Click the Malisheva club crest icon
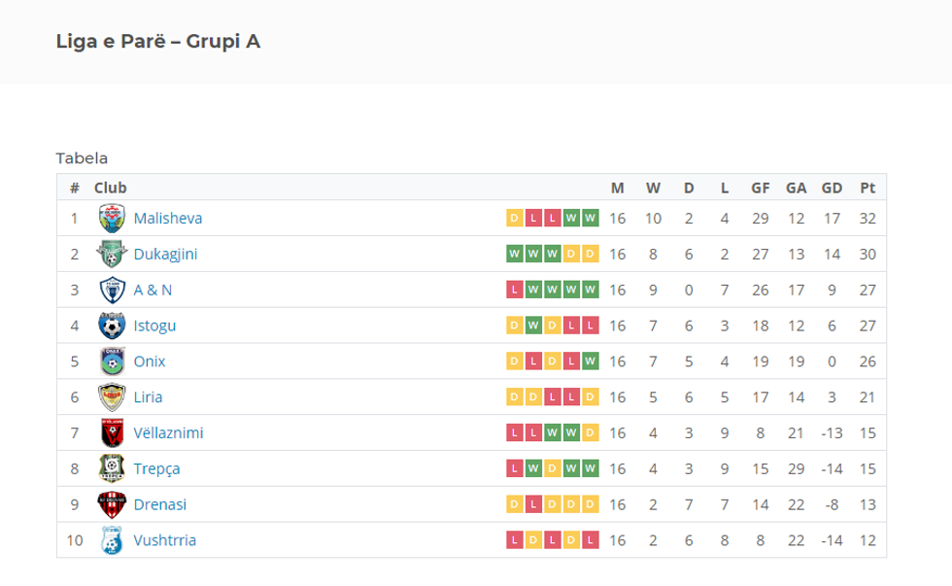The image size is (952, 586). click(113, 218)
